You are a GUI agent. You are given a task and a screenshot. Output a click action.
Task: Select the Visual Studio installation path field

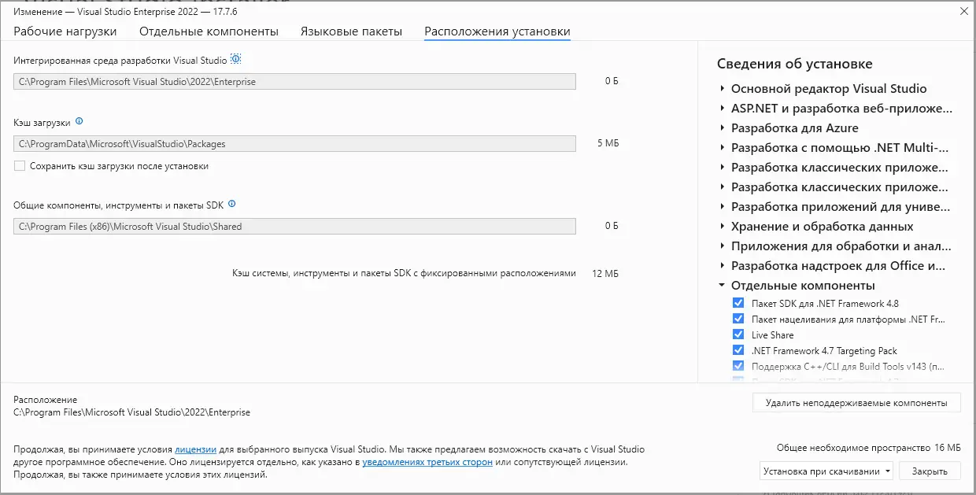[x=294, y=81]
